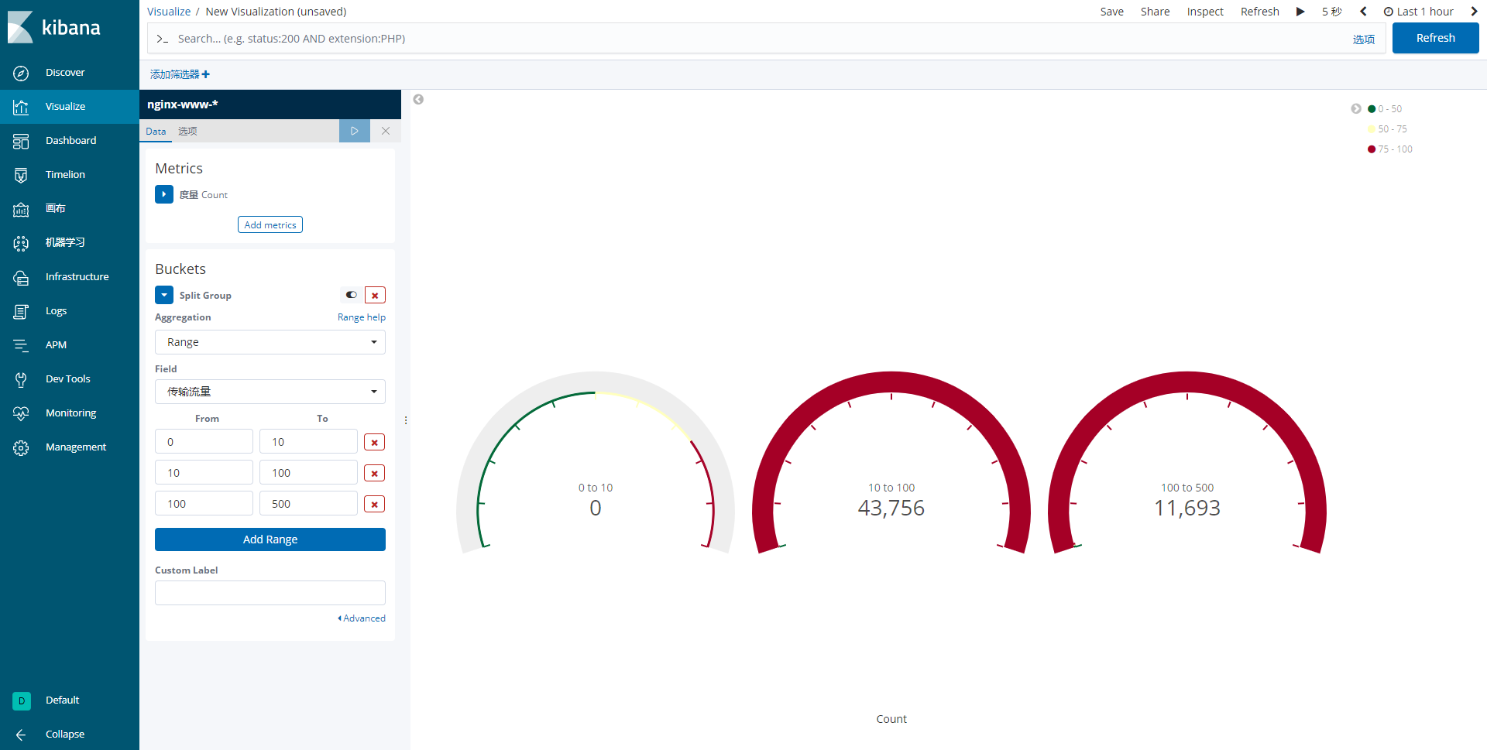Click the blue Refresh button
Screen dimensions: 1487x750
click(1435, 38)
